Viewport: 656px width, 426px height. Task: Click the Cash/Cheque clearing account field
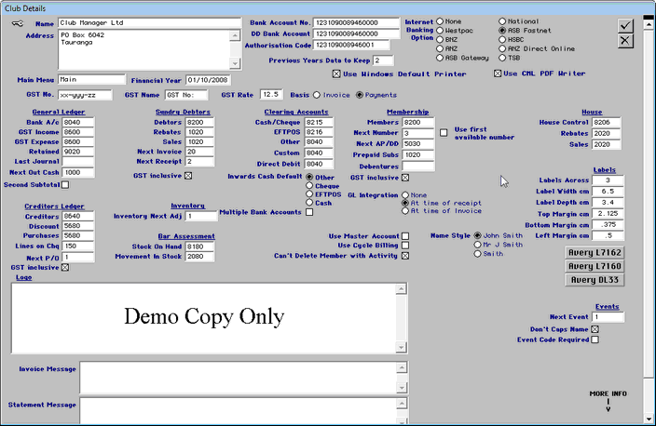[319, 123]
